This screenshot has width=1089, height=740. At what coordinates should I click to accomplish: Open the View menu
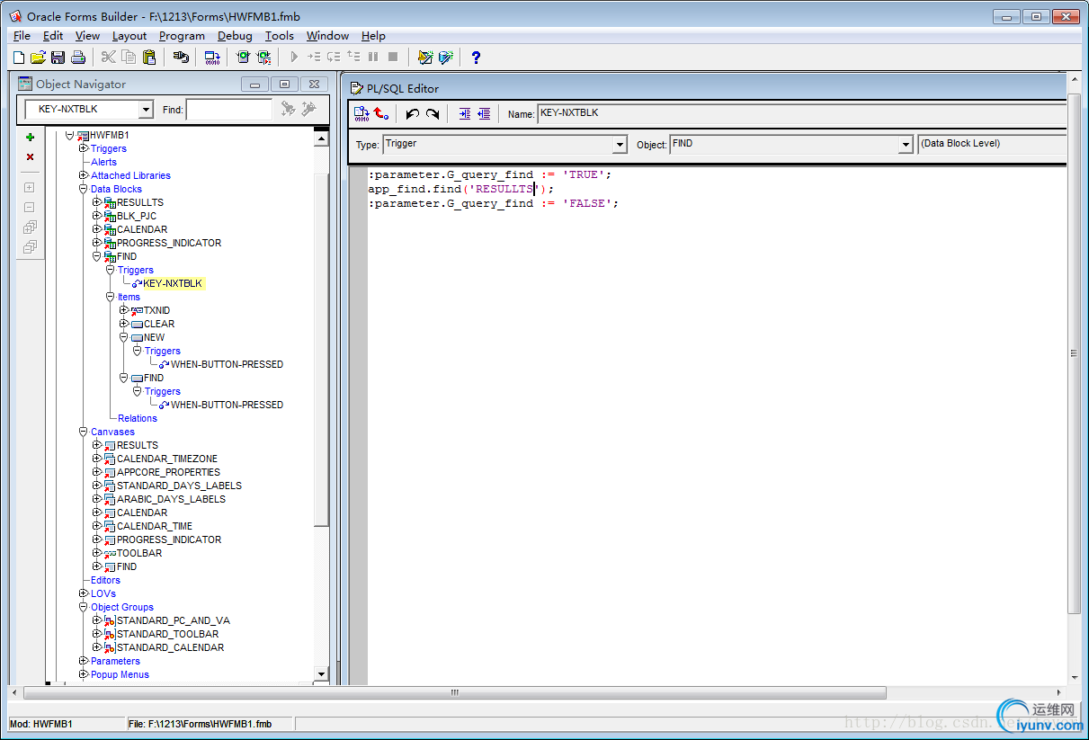tap(87, 36)
